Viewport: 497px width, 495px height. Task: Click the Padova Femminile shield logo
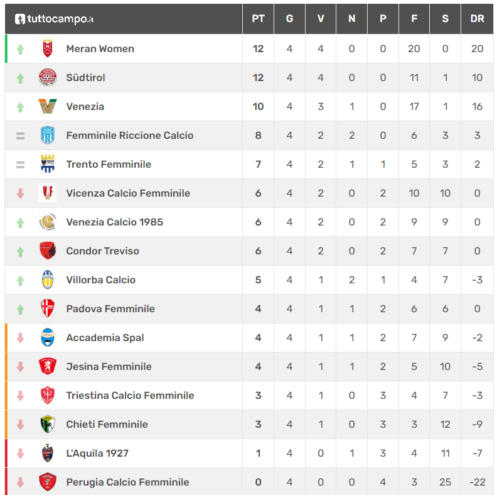(x=48, y=308)
